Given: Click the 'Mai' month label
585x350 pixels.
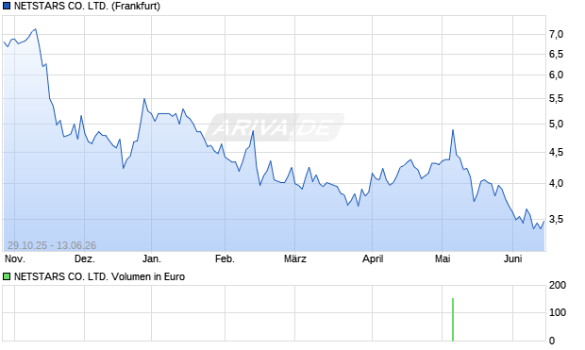Looking at the screenshot, I should point(443,258).
